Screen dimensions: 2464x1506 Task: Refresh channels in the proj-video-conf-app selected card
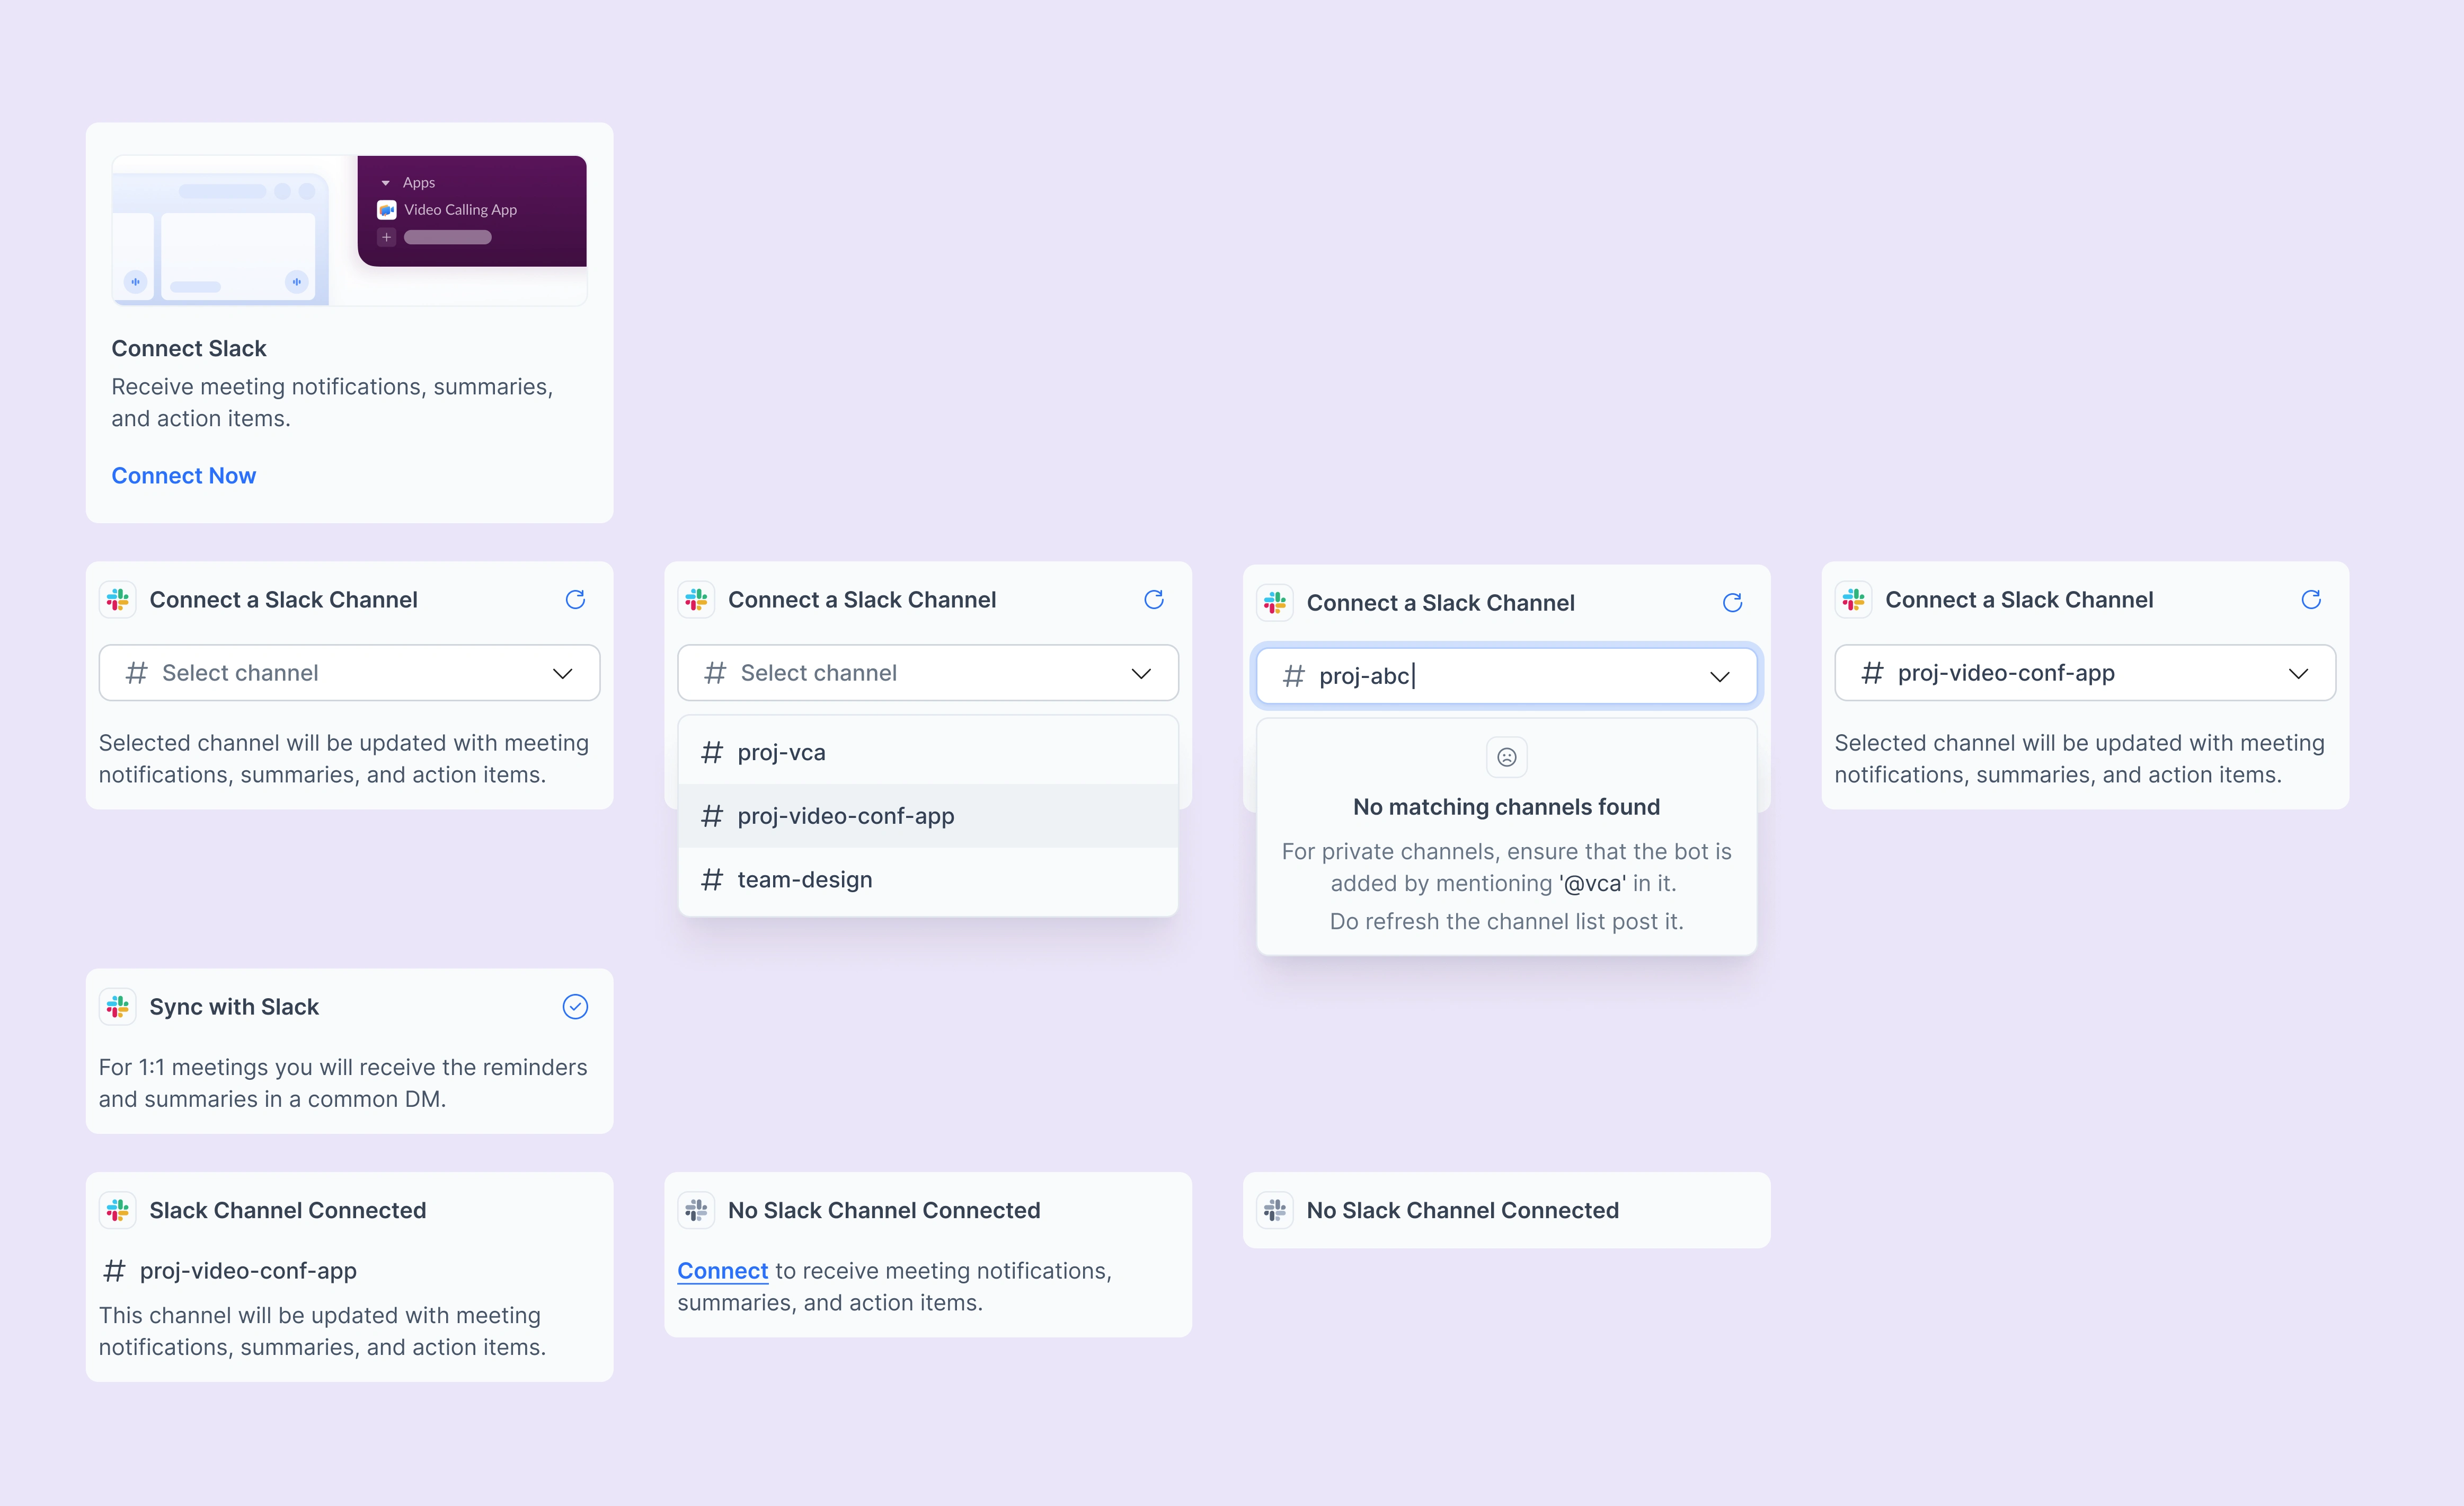tap(2310, 600)
